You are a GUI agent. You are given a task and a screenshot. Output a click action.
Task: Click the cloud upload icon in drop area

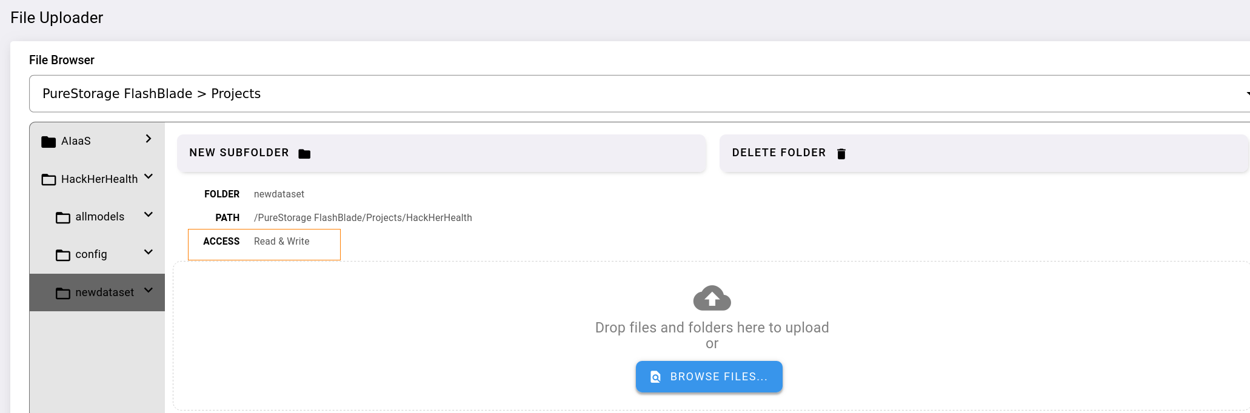coord(710,298)
